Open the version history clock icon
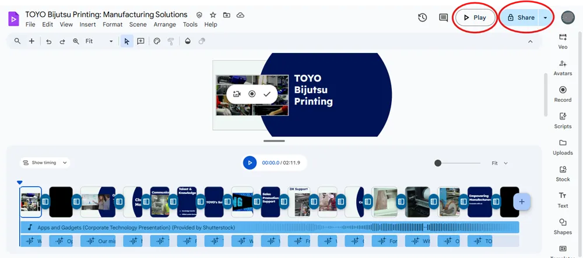The height and width of the screenshot is (258, 583). (x=423, y=17)
